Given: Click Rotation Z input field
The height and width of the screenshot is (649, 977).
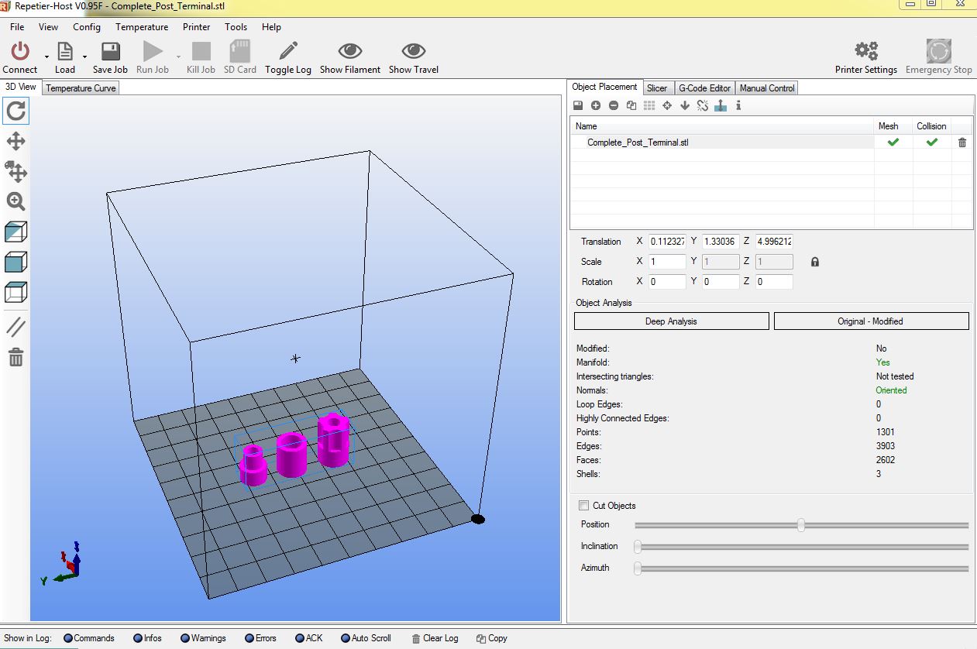Looking at the screenshot, I should (x=774, y=282).
